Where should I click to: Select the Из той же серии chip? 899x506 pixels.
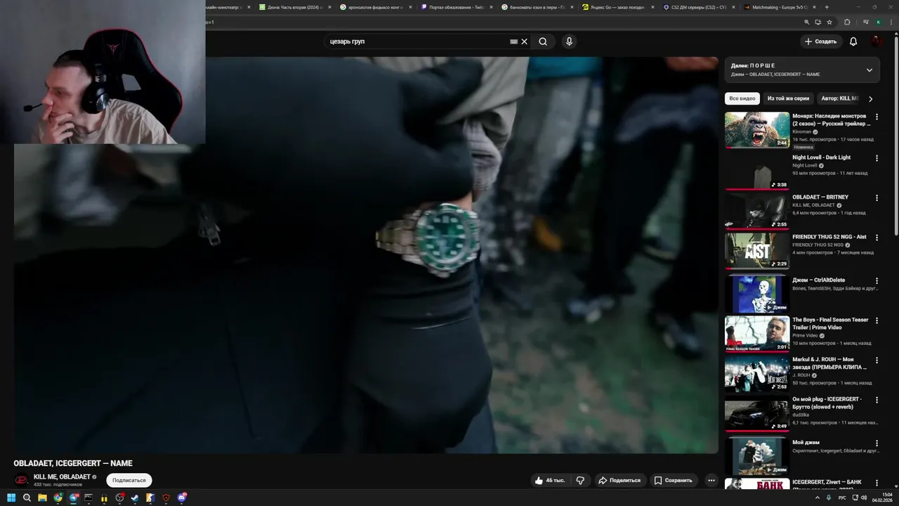point(788,99)
